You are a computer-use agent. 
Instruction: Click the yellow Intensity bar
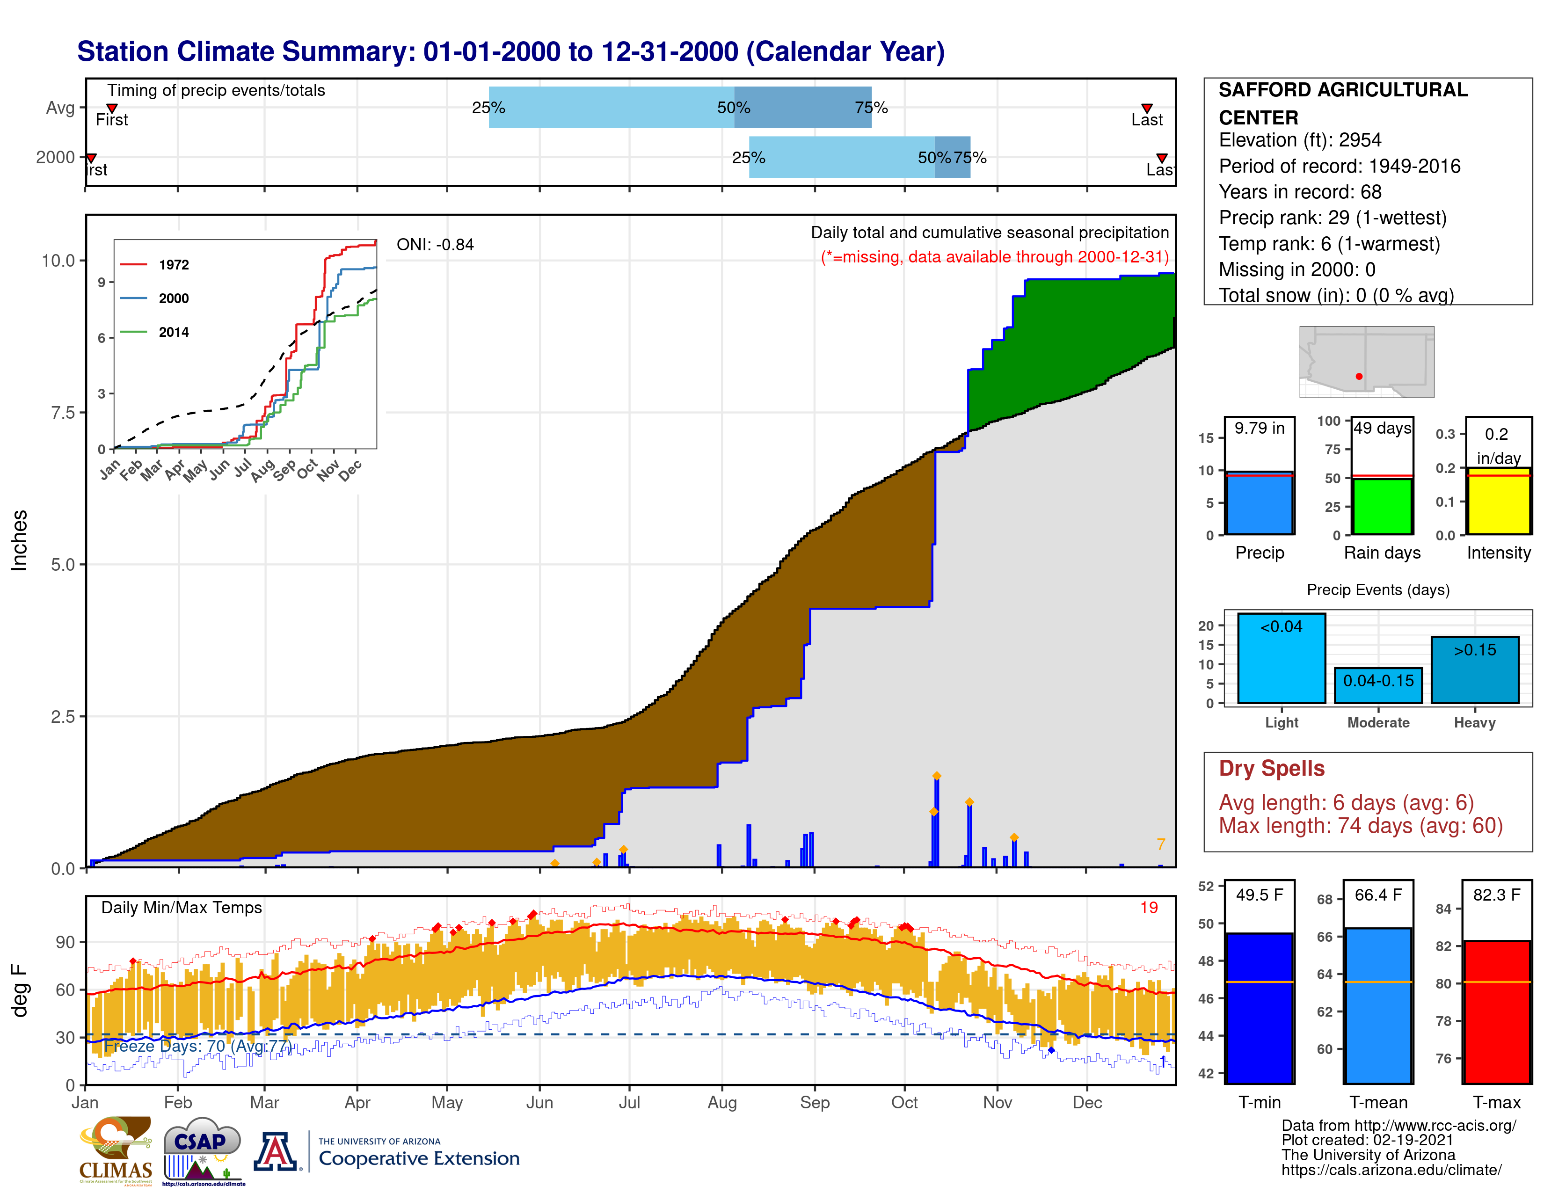coord(1498,501)
